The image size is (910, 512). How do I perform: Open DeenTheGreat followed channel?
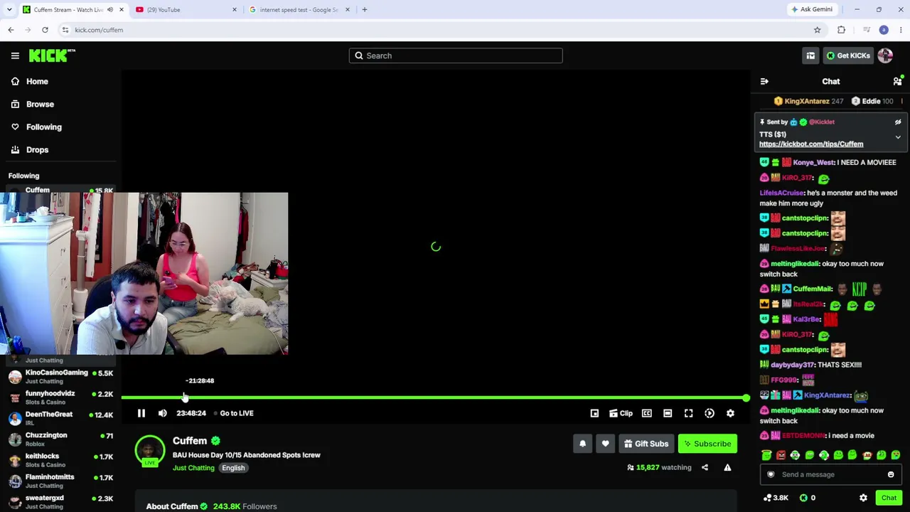click(60, 418)
